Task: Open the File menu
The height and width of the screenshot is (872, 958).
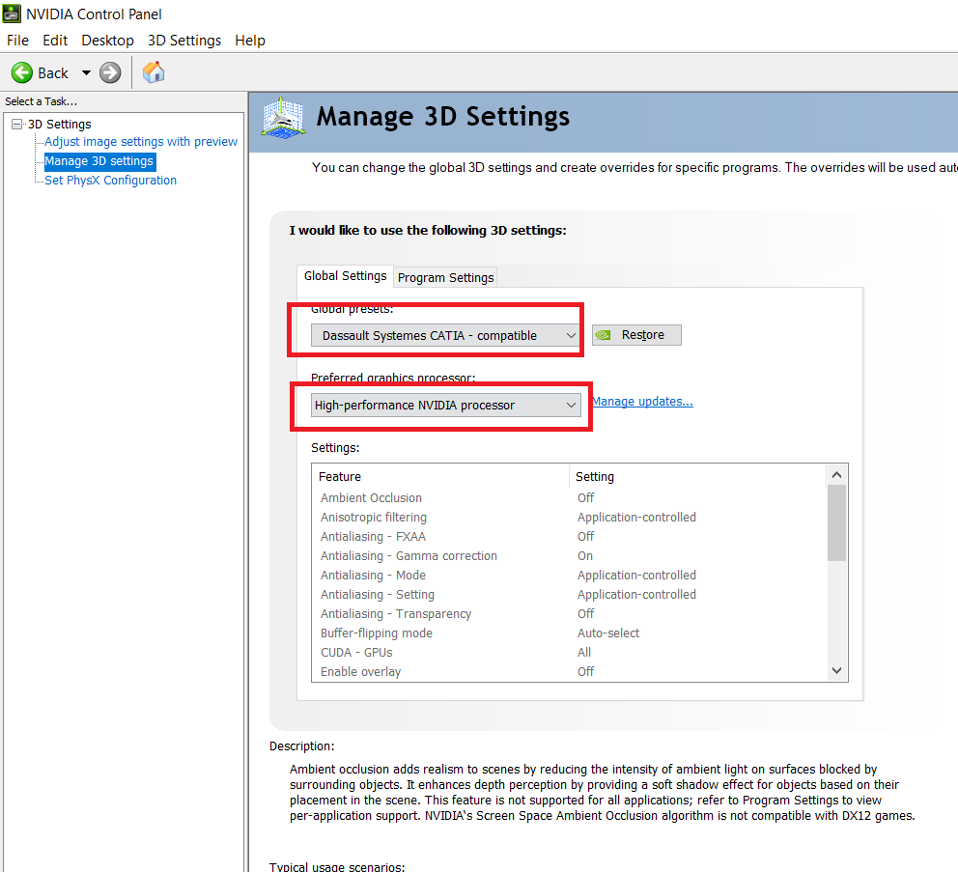Action: [17, 41]
